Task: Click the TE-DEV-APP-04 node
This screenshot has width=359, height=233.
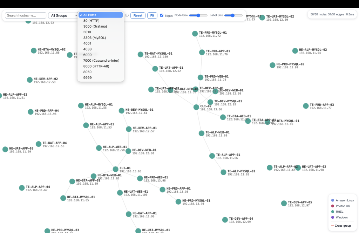Action: pyautogui.click(x=225, y=220)
